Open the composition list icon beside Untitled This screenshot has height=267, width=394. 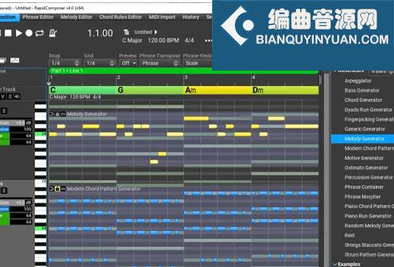click(126, 32)
